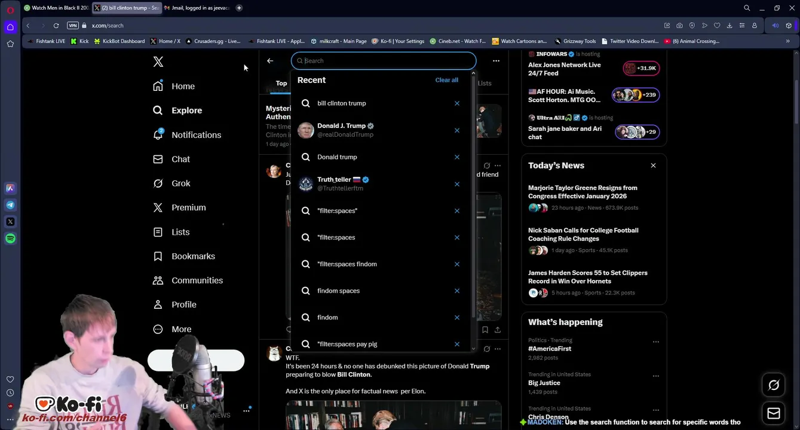Remove '"filter:spaces findom' recent search
Screen dimensions: 800x430
click(457, 264)
